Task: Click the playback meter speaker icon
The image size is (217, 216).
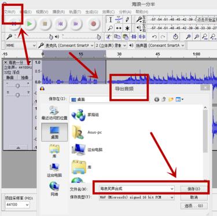Action: pyautogui.click(x=139, y=28)
